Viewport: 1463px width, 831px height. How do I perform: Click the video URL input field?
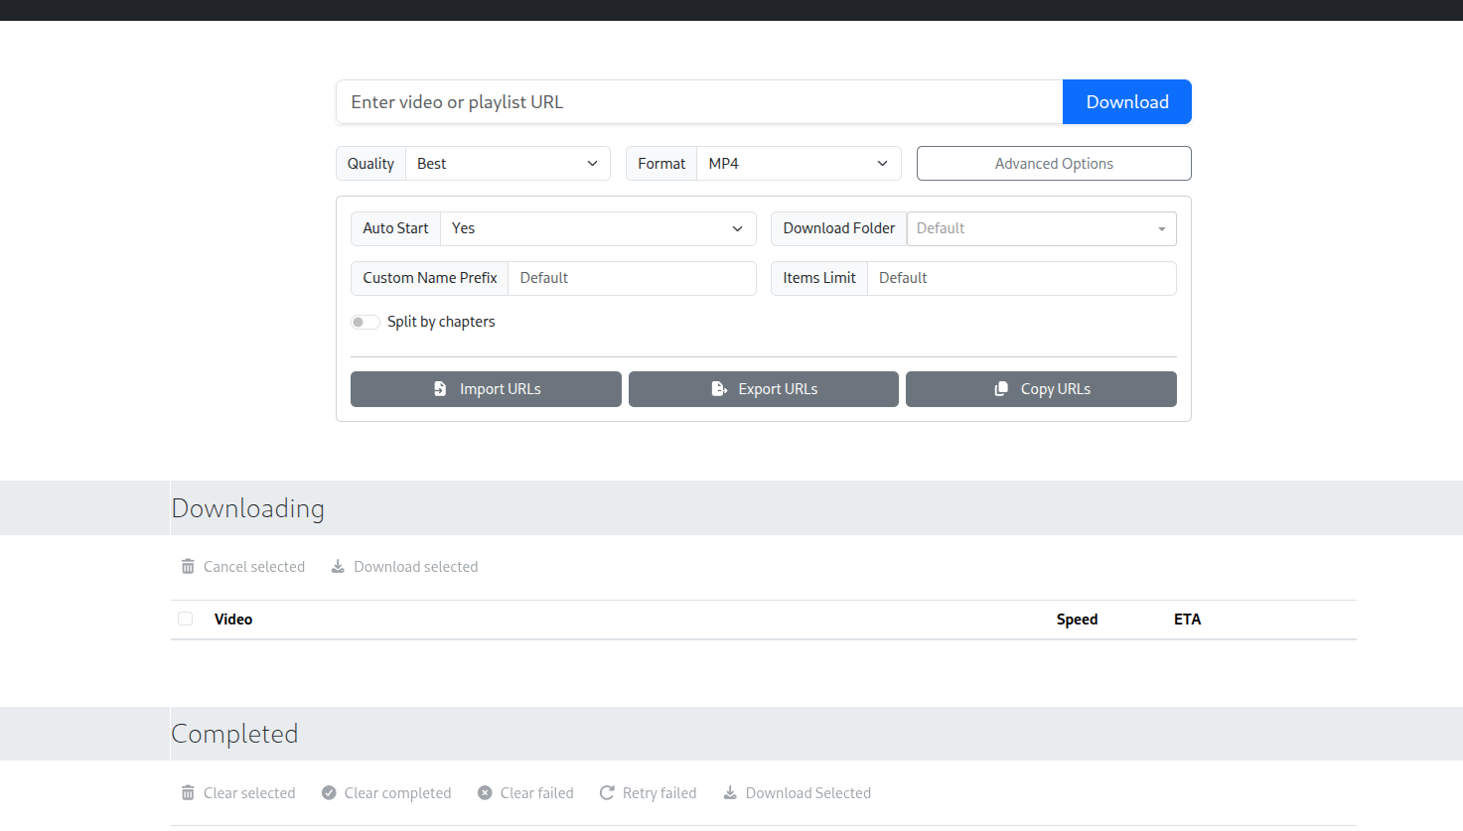pyautogui.click(x=695, y=101)
